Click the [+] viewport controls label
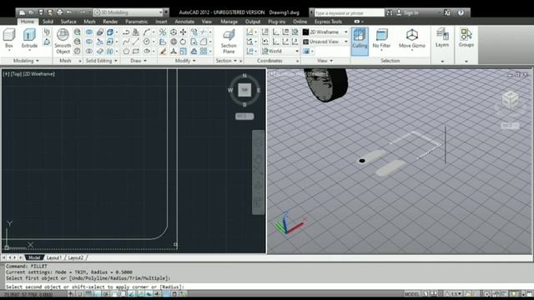Viewport: 534px width, 300px height. tap(6, 73)
